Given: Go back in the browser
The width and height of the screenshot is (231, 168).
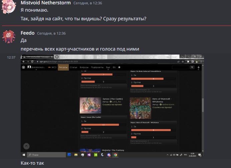Looking at the screenshot, I should tap(24, 62).
